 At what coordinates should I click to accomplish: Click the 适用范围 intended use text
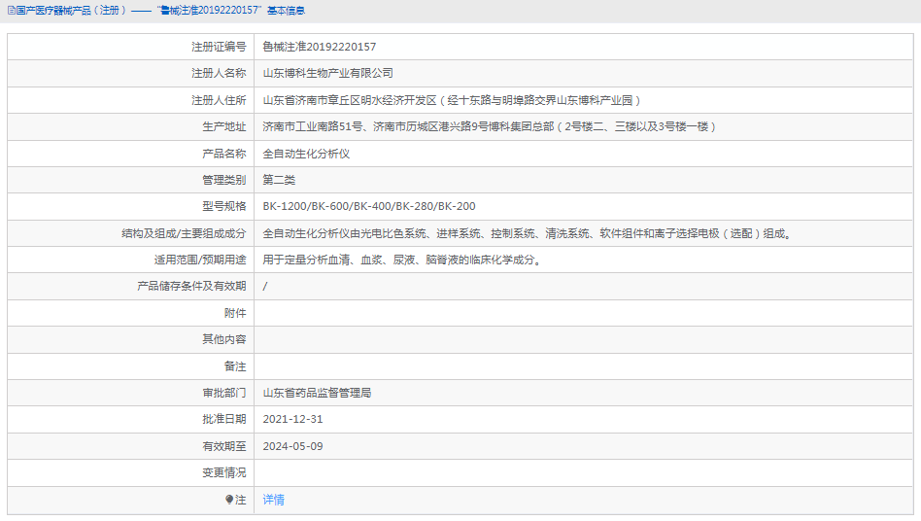click(x=402, y=260)
